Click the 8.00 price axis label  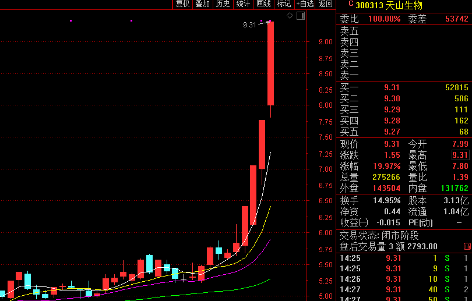[x=326, y=105]
